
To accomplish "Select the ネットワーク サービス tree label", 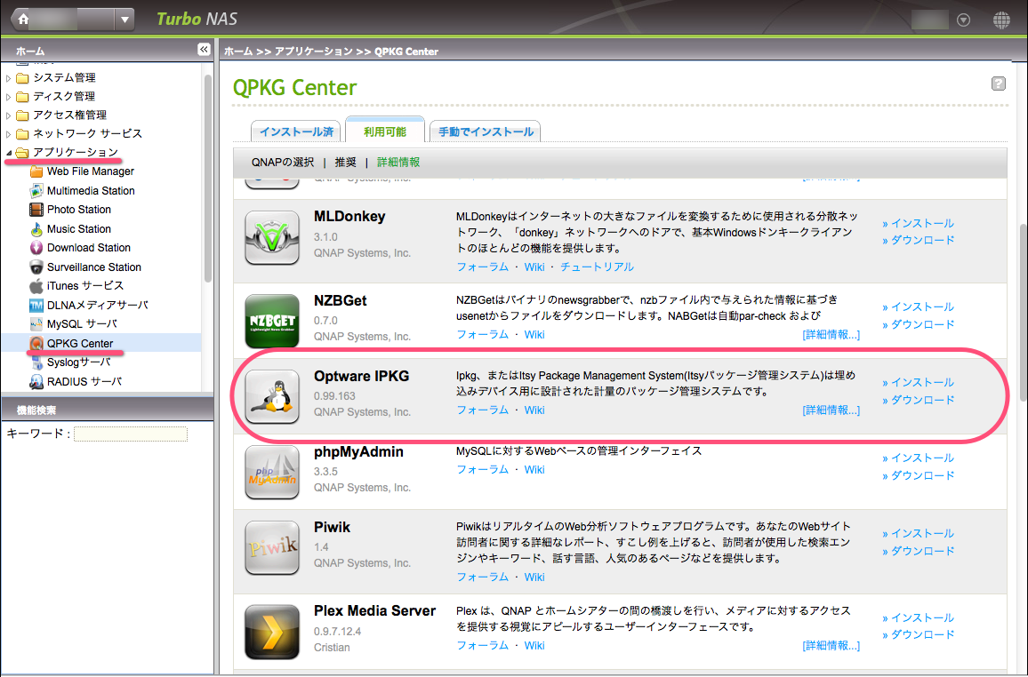I will click(88, 133).
